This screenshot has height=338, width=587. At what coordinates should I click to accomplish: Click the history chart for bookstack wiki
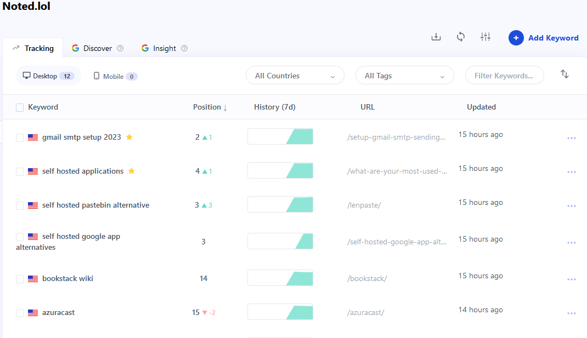(280, 278)
